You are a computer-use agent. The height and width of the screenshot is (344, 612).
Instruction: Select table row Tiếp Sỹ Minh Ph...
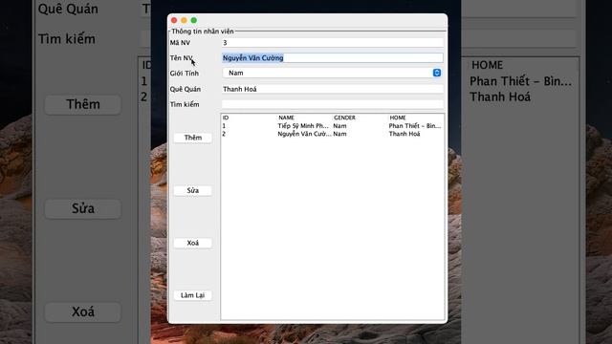pos(333,125)
